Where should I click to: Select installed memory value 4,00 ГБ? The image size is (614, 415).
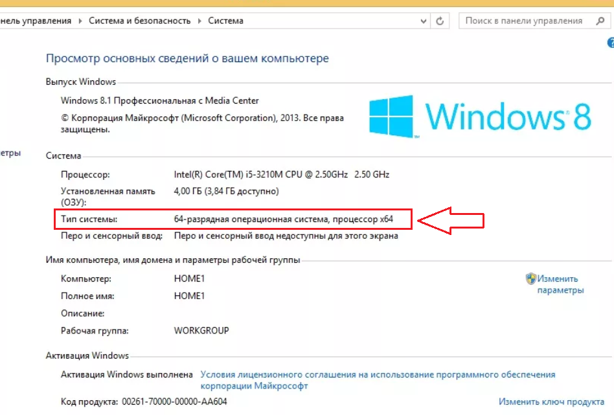(226, 192)
